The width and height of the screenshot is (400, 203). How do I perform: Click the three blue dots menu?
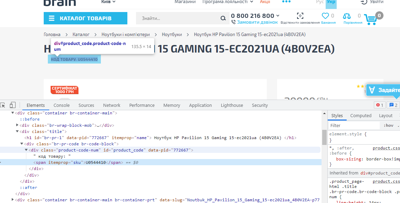286,1
